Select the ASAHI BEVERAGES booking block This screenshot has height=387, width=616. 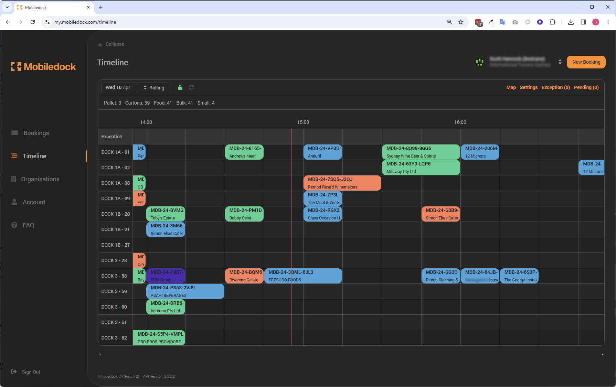[185, 291]
